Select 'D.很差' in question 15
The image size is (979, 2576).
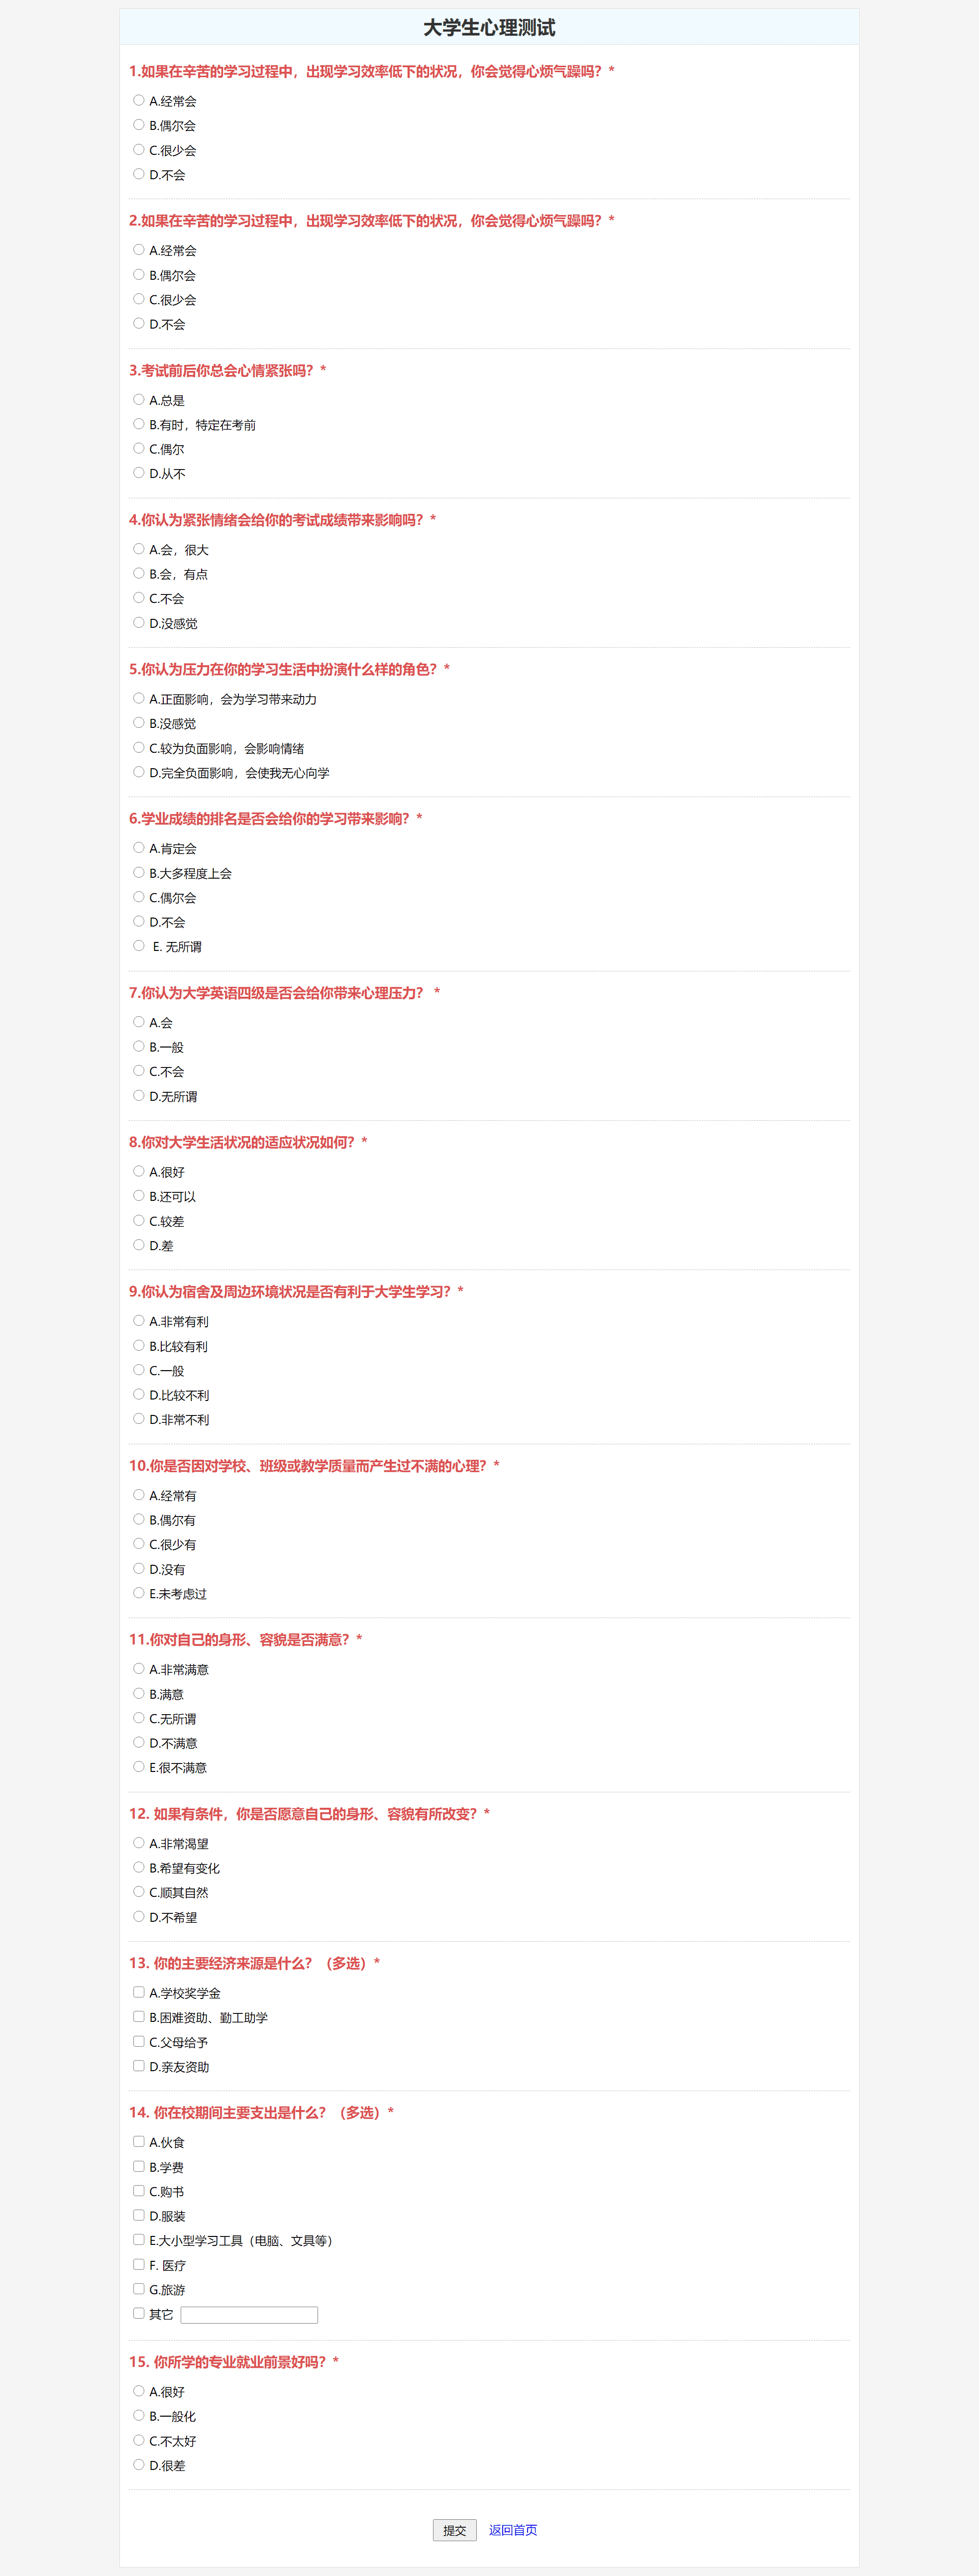point(139,2465)
